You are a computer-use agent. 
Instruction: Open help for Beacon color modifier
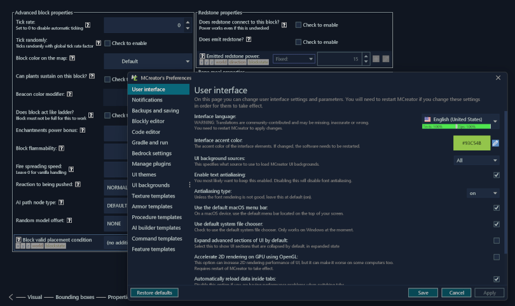70,94
